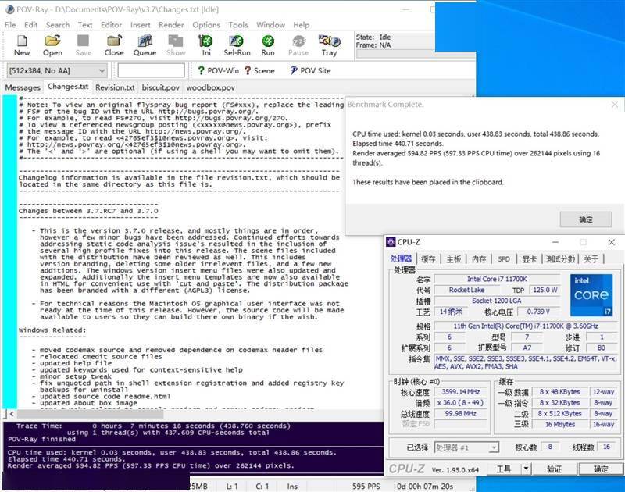The image size is (625, 492).
Task: Open the File menu
Action: tap(10, 25)
